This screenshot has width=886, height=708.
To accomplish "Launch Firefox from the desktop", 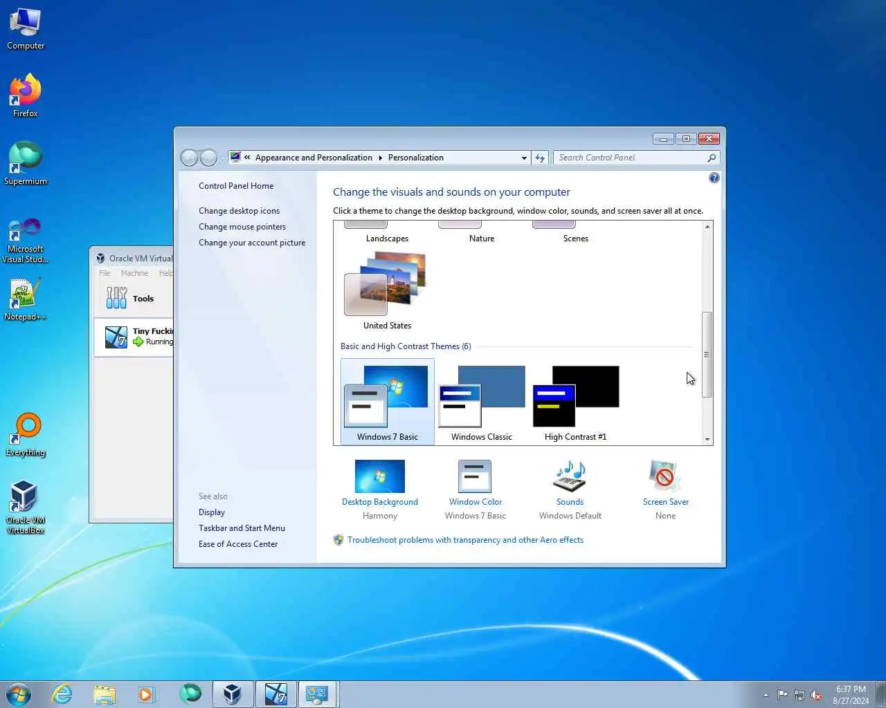I will click(26, 95).
